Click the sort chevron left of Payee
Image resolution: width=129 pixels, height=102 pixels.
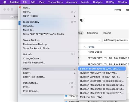85,47
